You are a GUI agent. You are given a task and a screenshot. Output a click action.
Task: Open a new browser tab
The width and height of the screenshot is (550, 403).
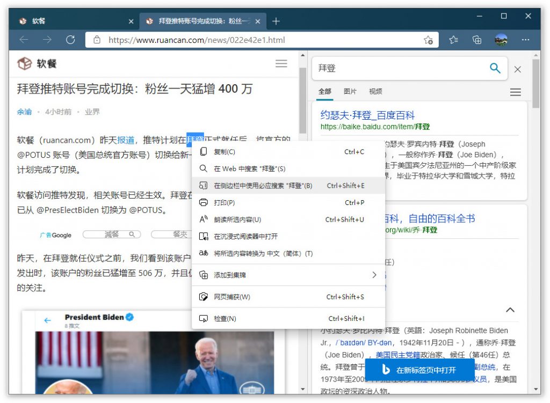tap(276, 21)
